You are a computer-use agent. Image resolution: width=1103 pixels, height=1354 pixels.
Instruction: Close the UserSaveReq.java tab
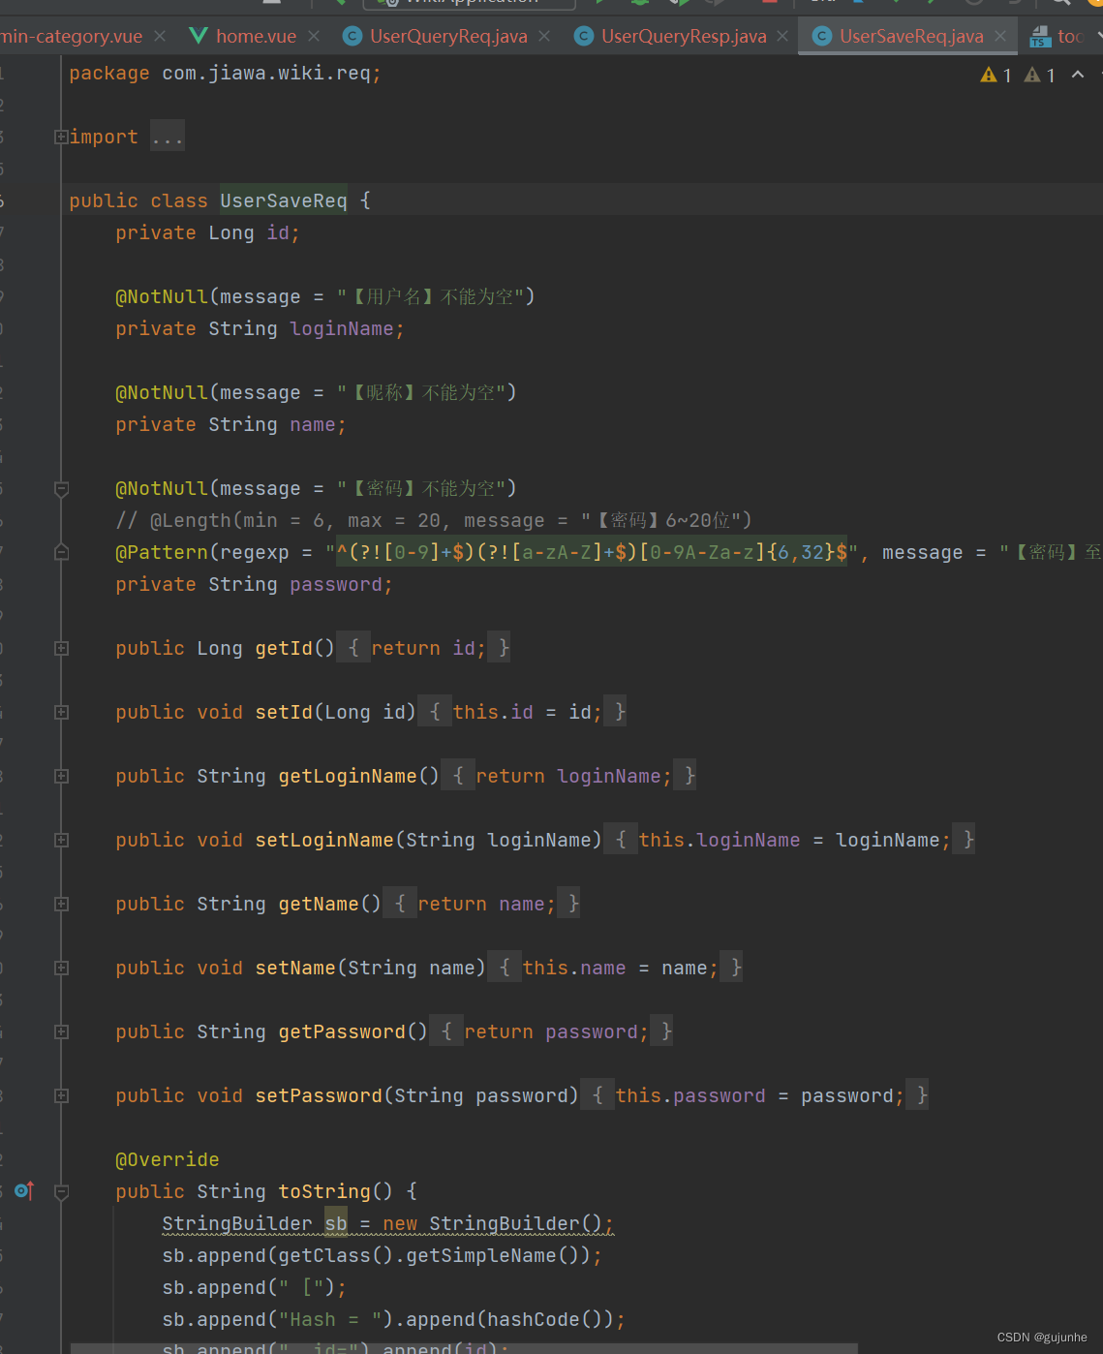click(1000, 36)
